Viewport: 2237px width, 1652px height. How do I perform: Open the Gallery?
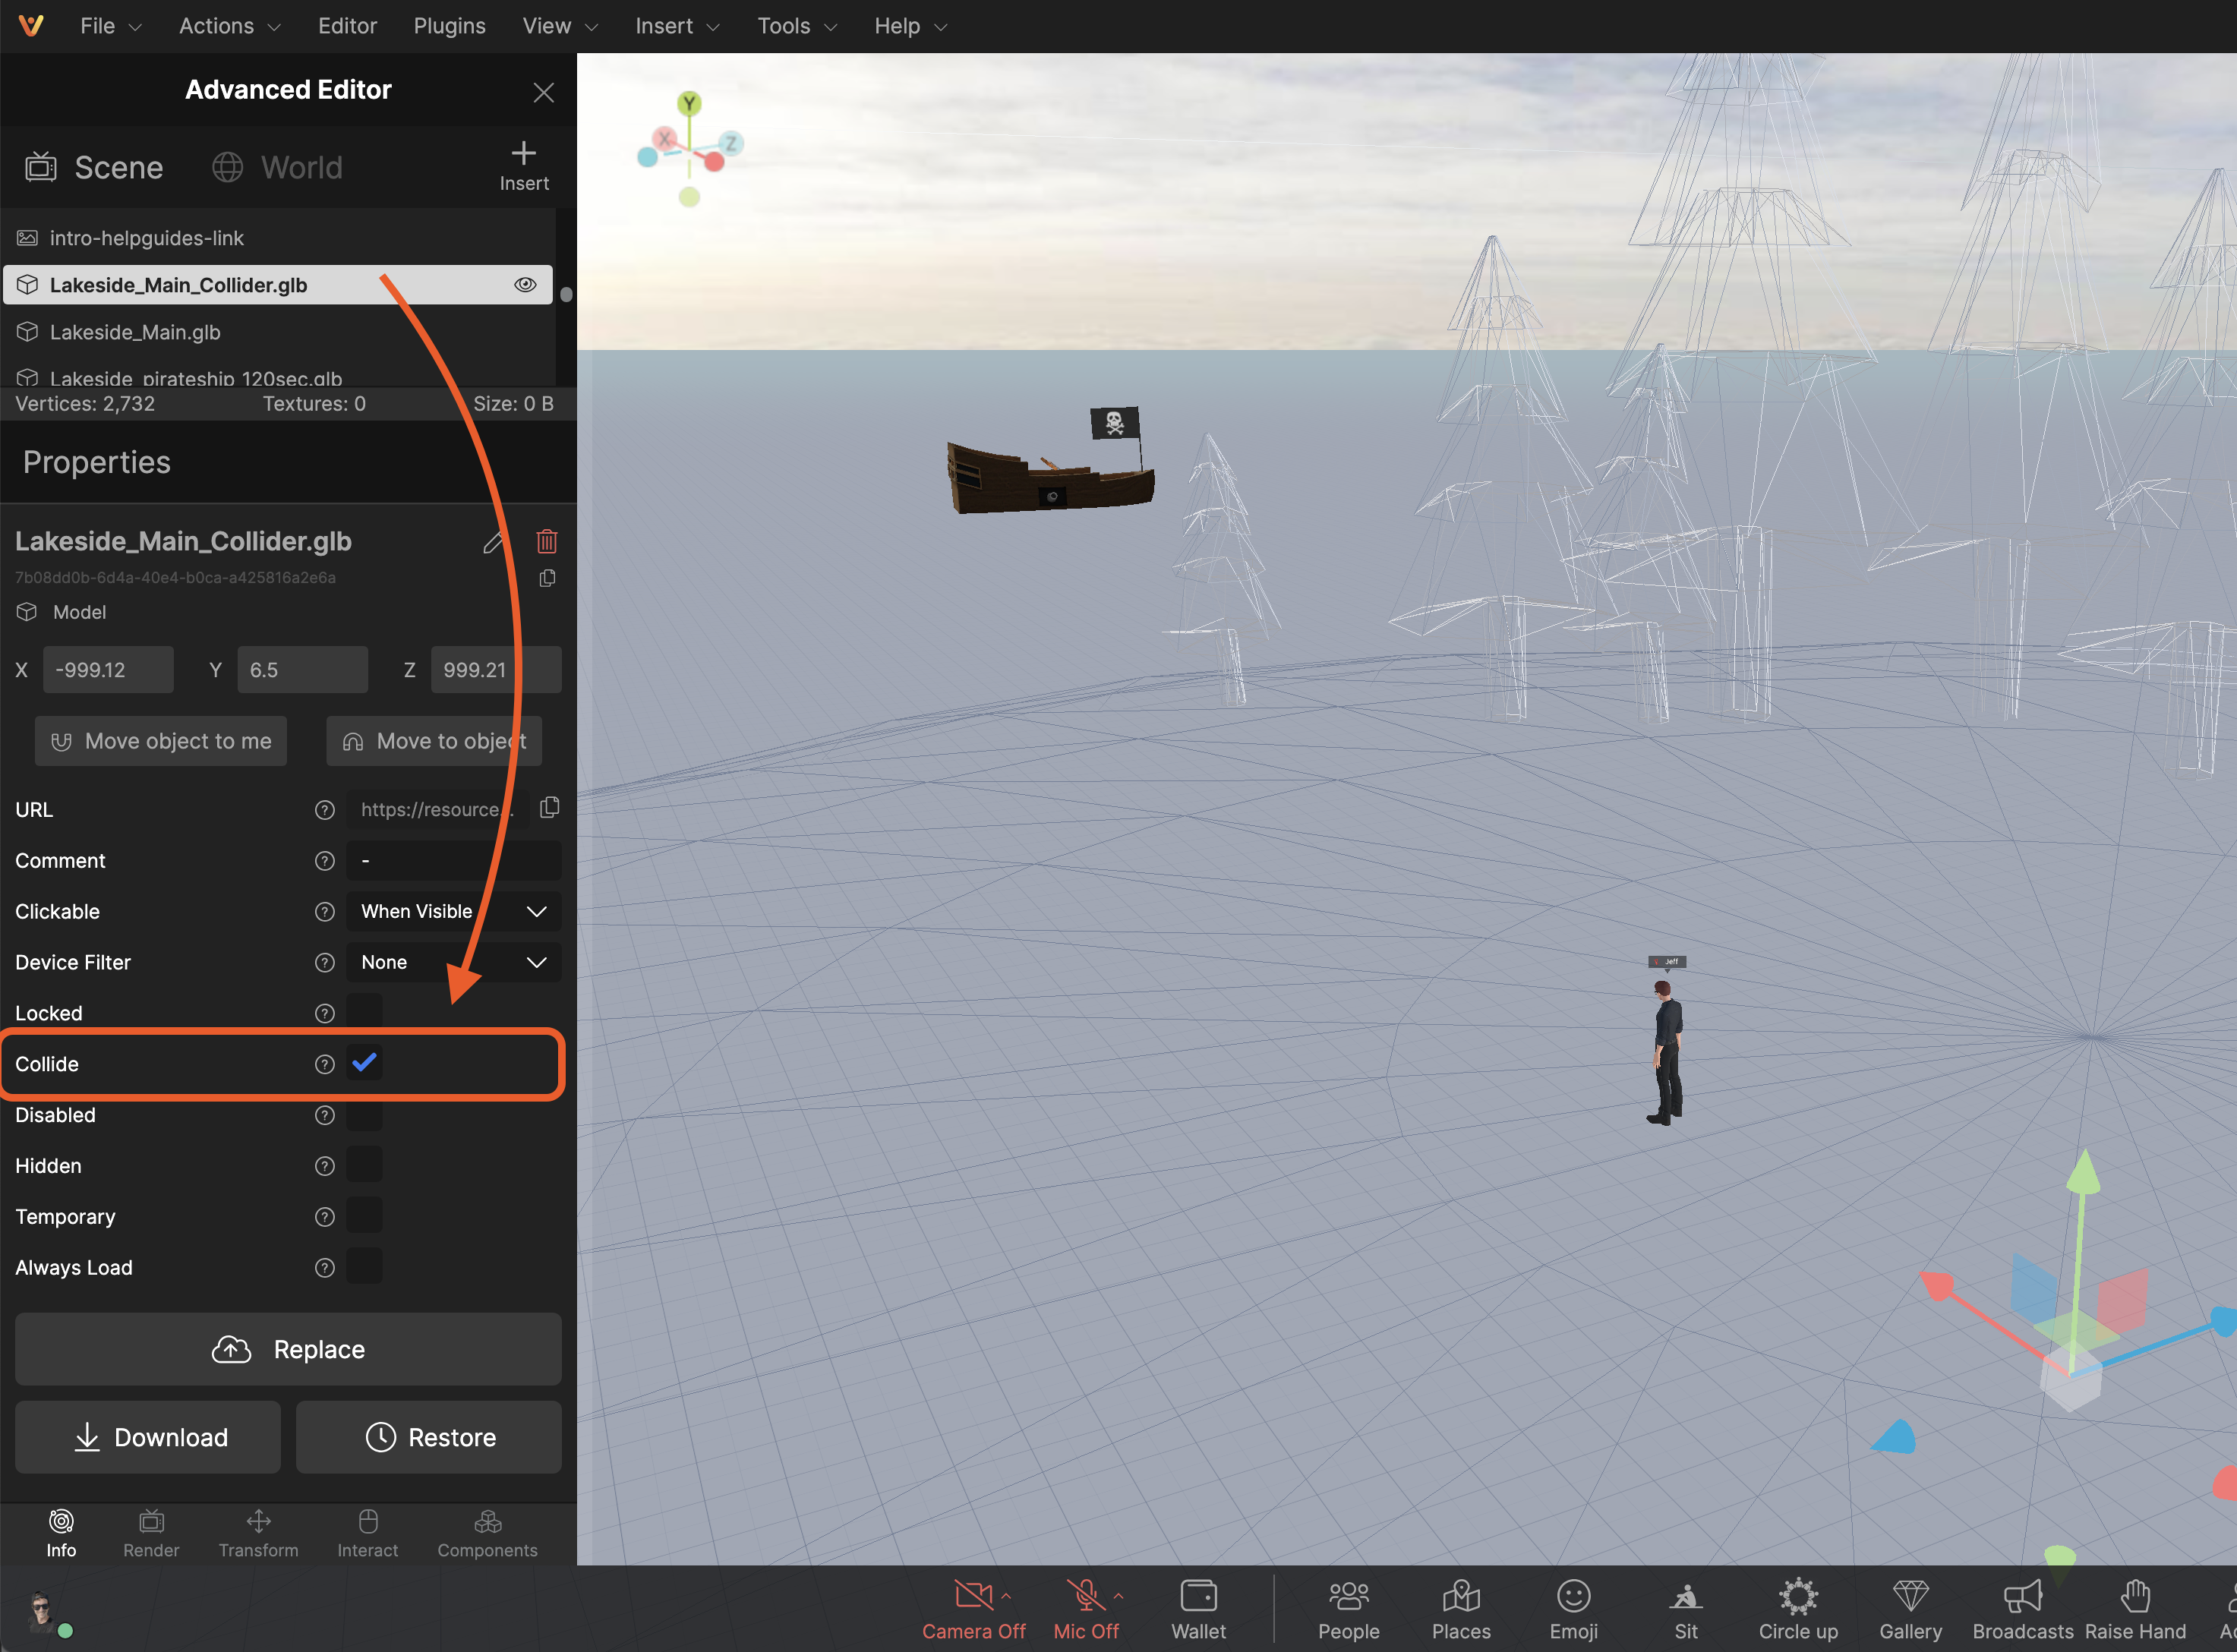(x=1910, y=1609)
